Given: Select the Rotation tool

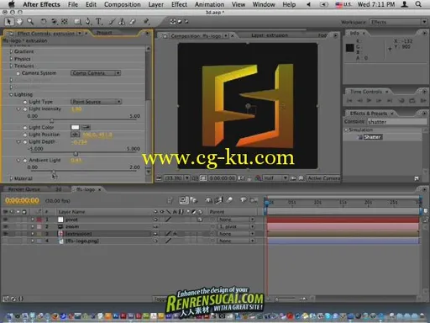Looking at the screenshot, I should (44, 22).
